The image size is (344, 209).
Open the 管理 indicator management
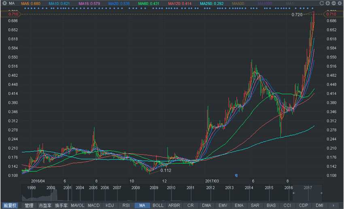pyautogui.click(x=29, y=205)
